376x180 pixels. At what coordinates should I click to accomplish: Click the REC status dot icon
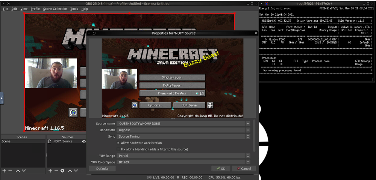(178, 178)
